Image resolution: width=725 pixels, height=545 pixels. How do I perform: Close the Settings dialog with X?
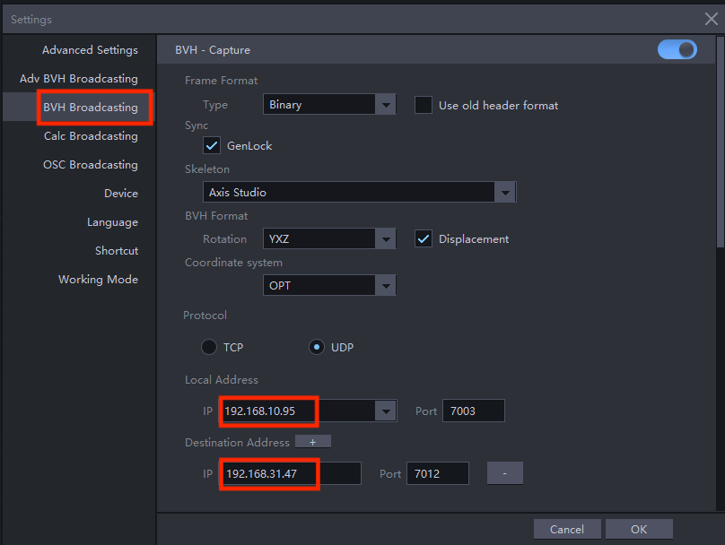coord(711,19)
